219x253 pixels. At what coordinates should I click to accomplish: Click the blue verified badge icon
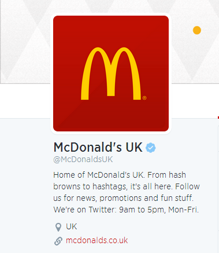tap(151, 148)
